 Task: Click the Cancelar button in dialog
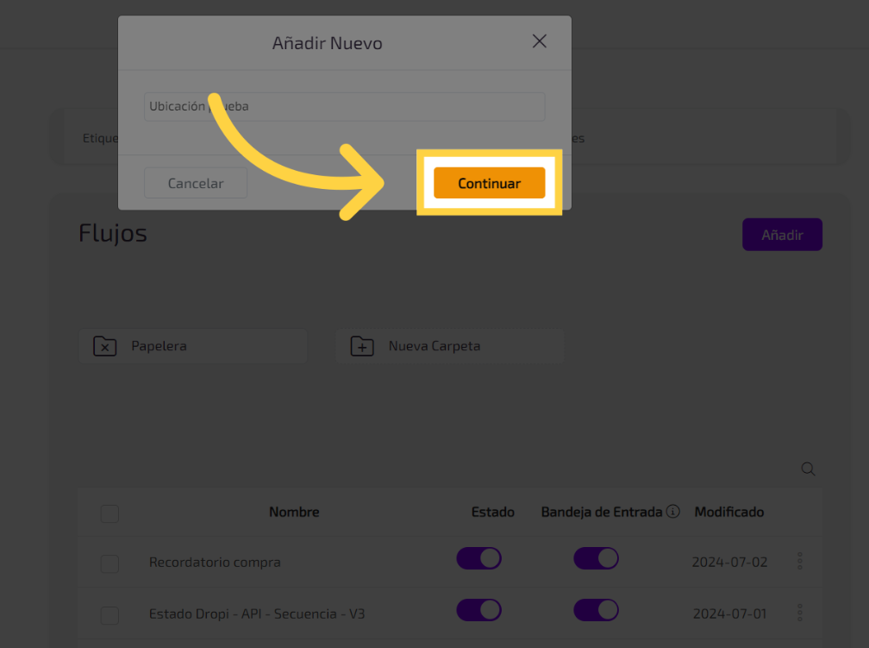point(196,183)
